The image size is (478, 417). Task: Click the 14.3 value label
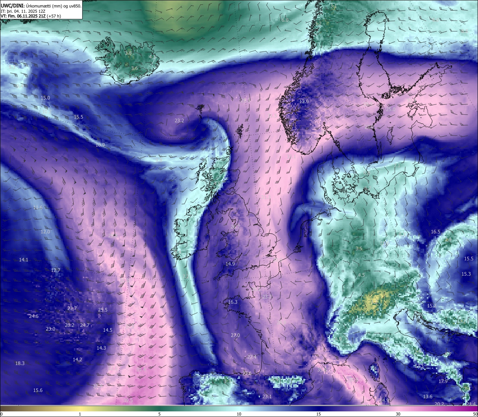pos(101,348)
